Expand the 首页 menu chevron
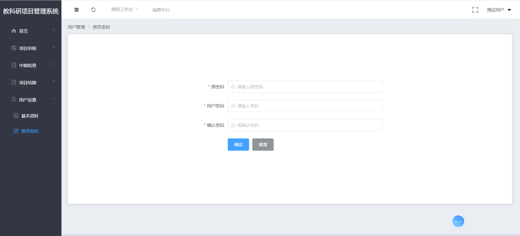The height and width of the screenshot is (236, 520). point(54,30)
